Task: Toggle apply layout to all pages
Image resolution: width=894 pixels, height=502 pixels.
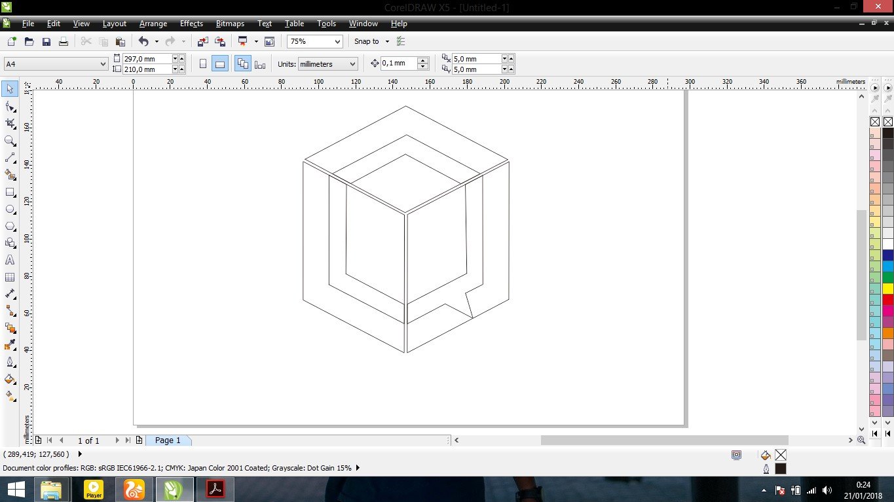Action: point(243,64)
